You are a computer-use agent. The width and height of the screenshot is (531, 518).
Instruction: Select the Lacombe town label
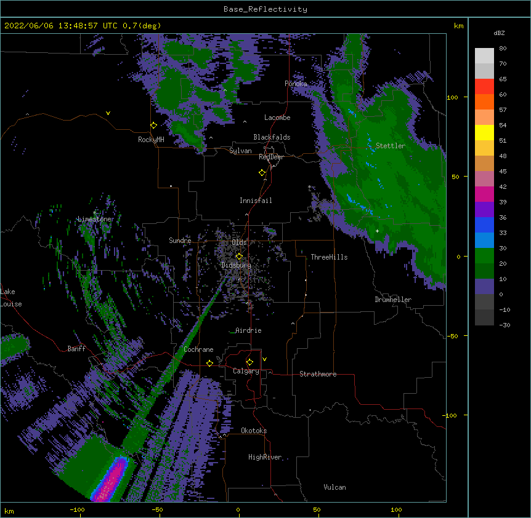[277, 118]
